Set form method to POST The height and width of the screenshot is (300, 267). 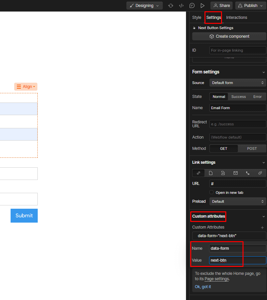pos(252,149)
